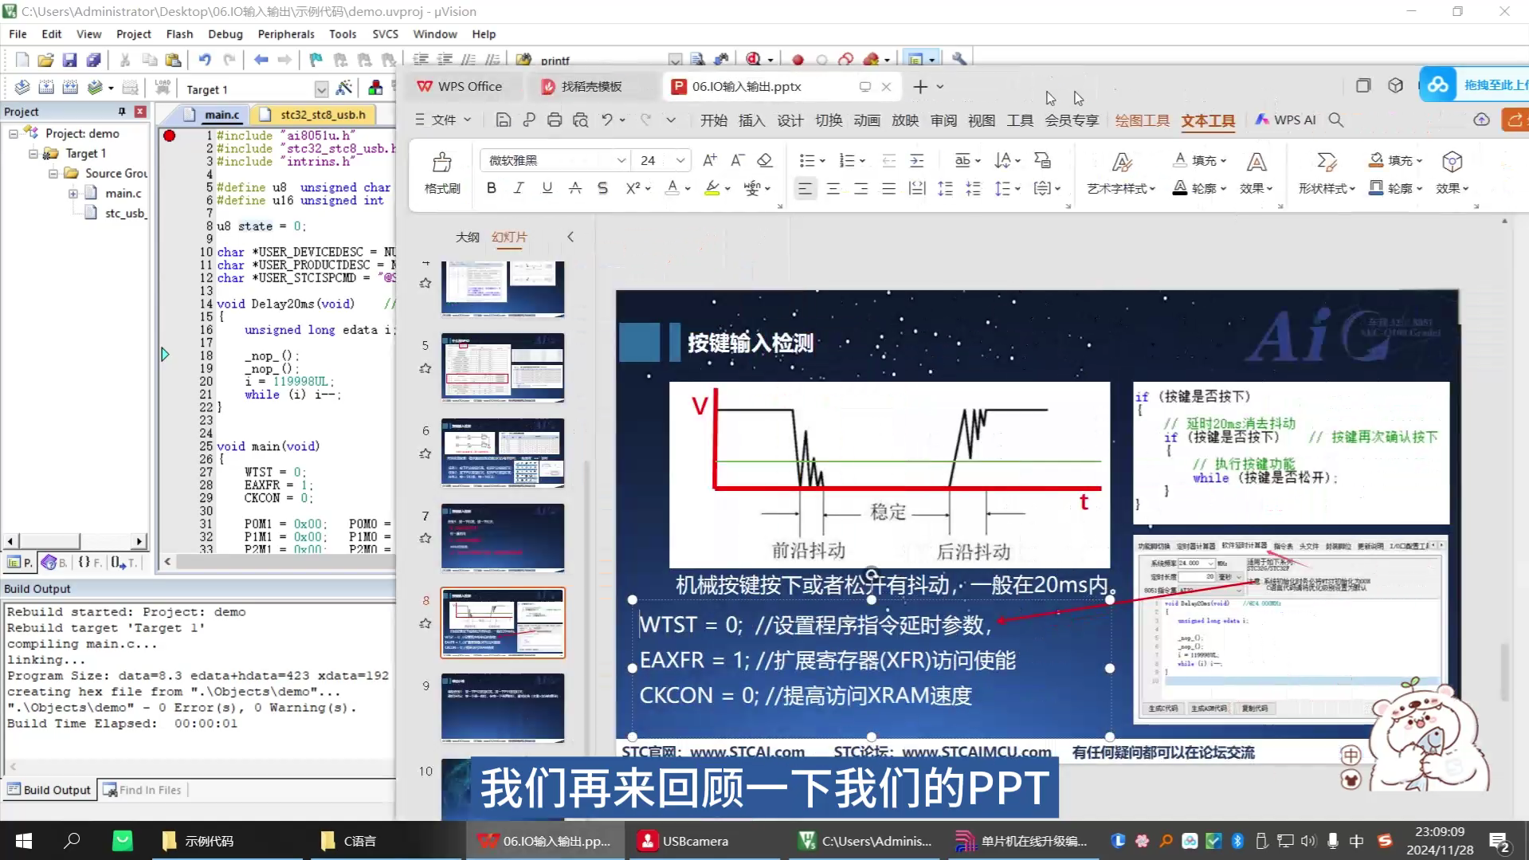
Task: Open the bullet list dropdown
Action: 822,161
